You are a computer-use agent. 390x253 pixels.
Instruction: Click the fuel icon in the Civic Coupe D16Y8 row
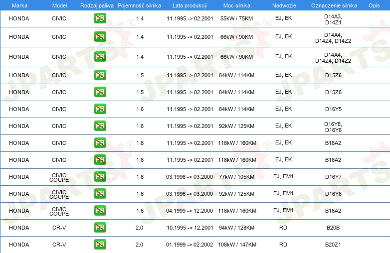[x=100, y=194]
